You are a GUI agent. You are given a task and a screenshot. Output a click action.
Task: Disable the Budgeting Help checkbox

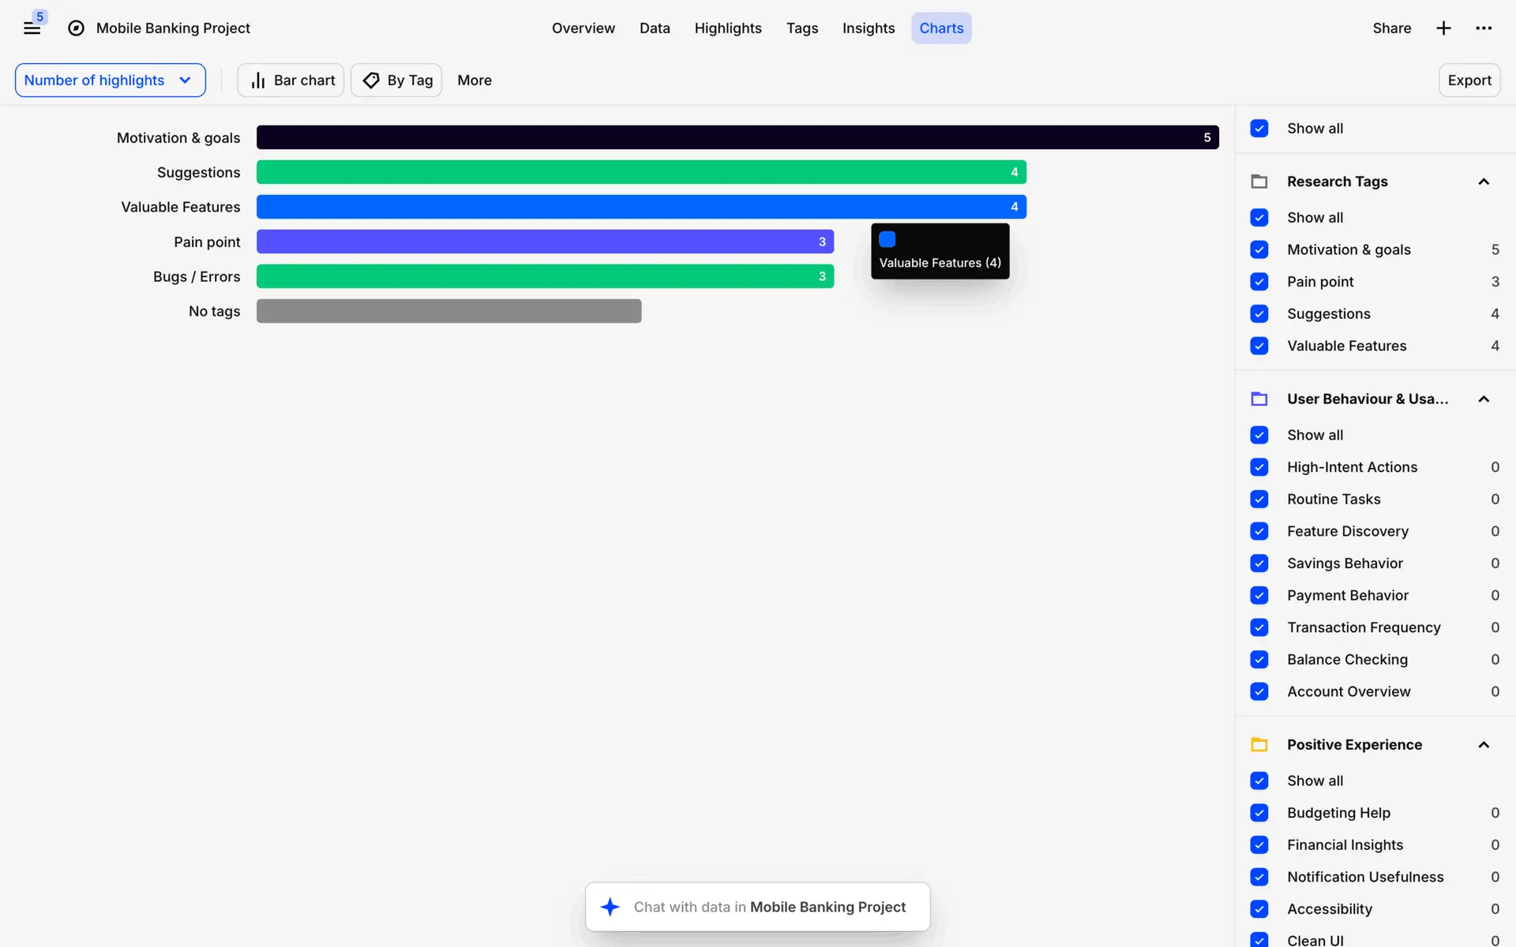[x=1259, y=813]
